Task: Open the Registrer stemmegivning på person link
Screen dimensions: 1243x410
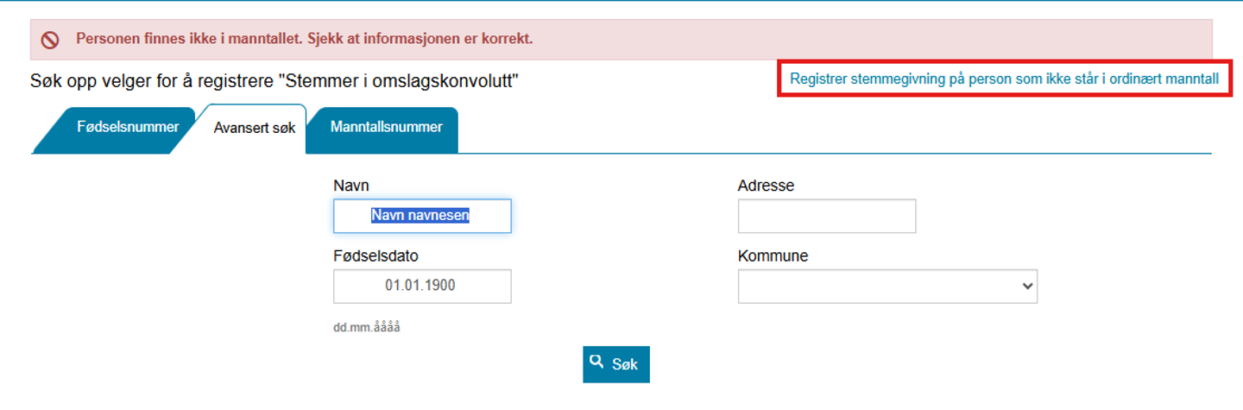Action: (1004, 79)
